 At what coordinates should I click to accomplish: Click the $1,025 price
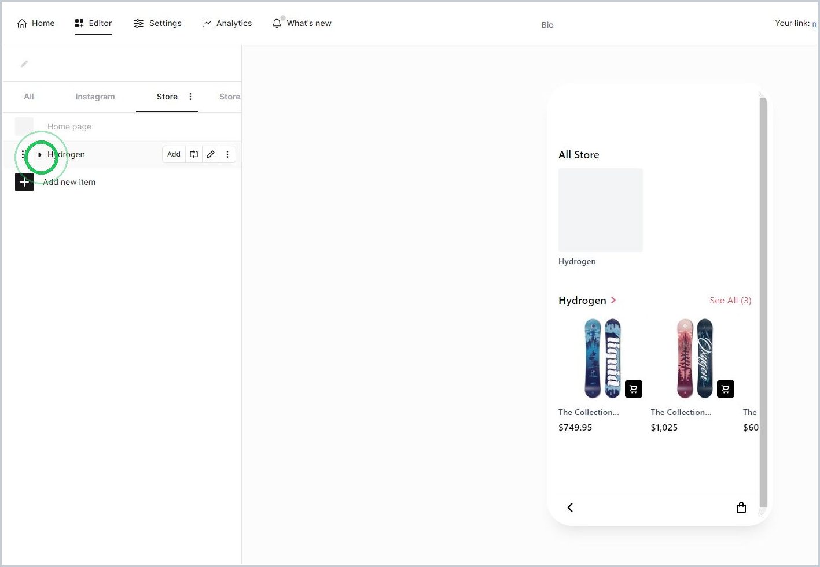point(664,428)
